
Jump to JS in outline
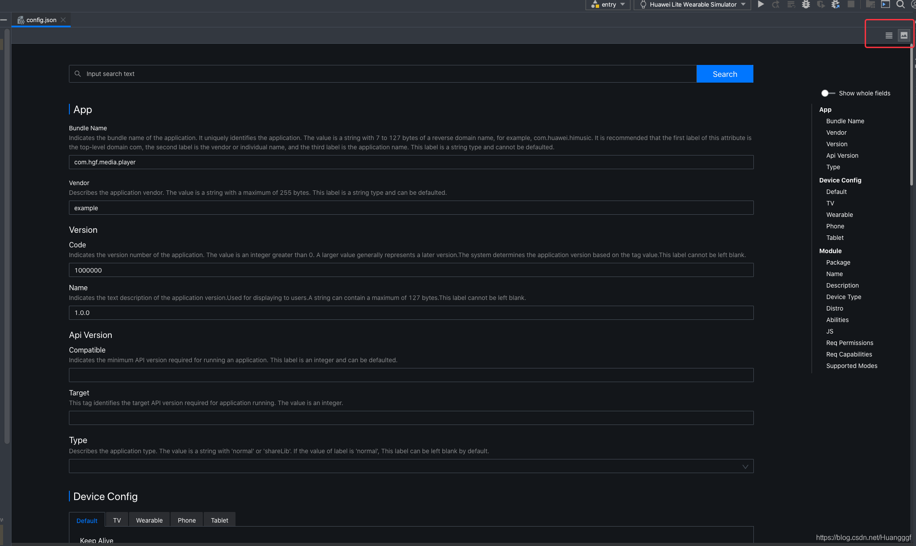click(829, 331)
